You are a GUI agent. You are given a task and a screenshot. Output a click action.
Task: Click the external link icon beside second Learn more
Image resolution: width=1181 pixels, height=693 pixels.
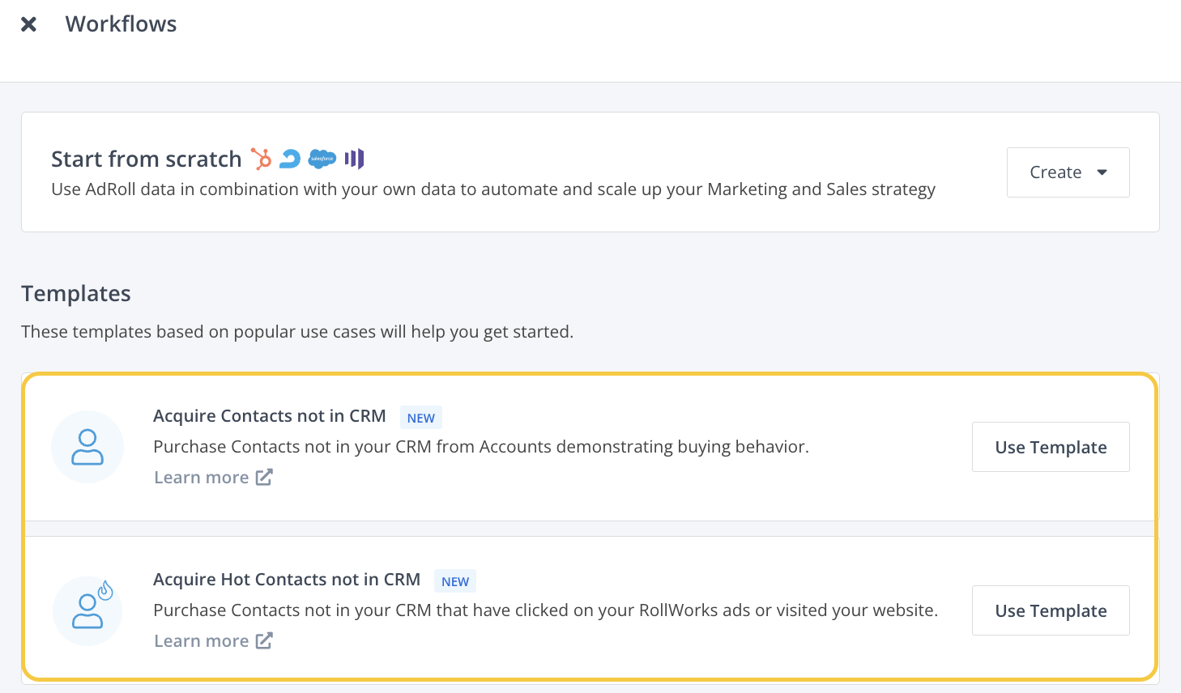264,640
